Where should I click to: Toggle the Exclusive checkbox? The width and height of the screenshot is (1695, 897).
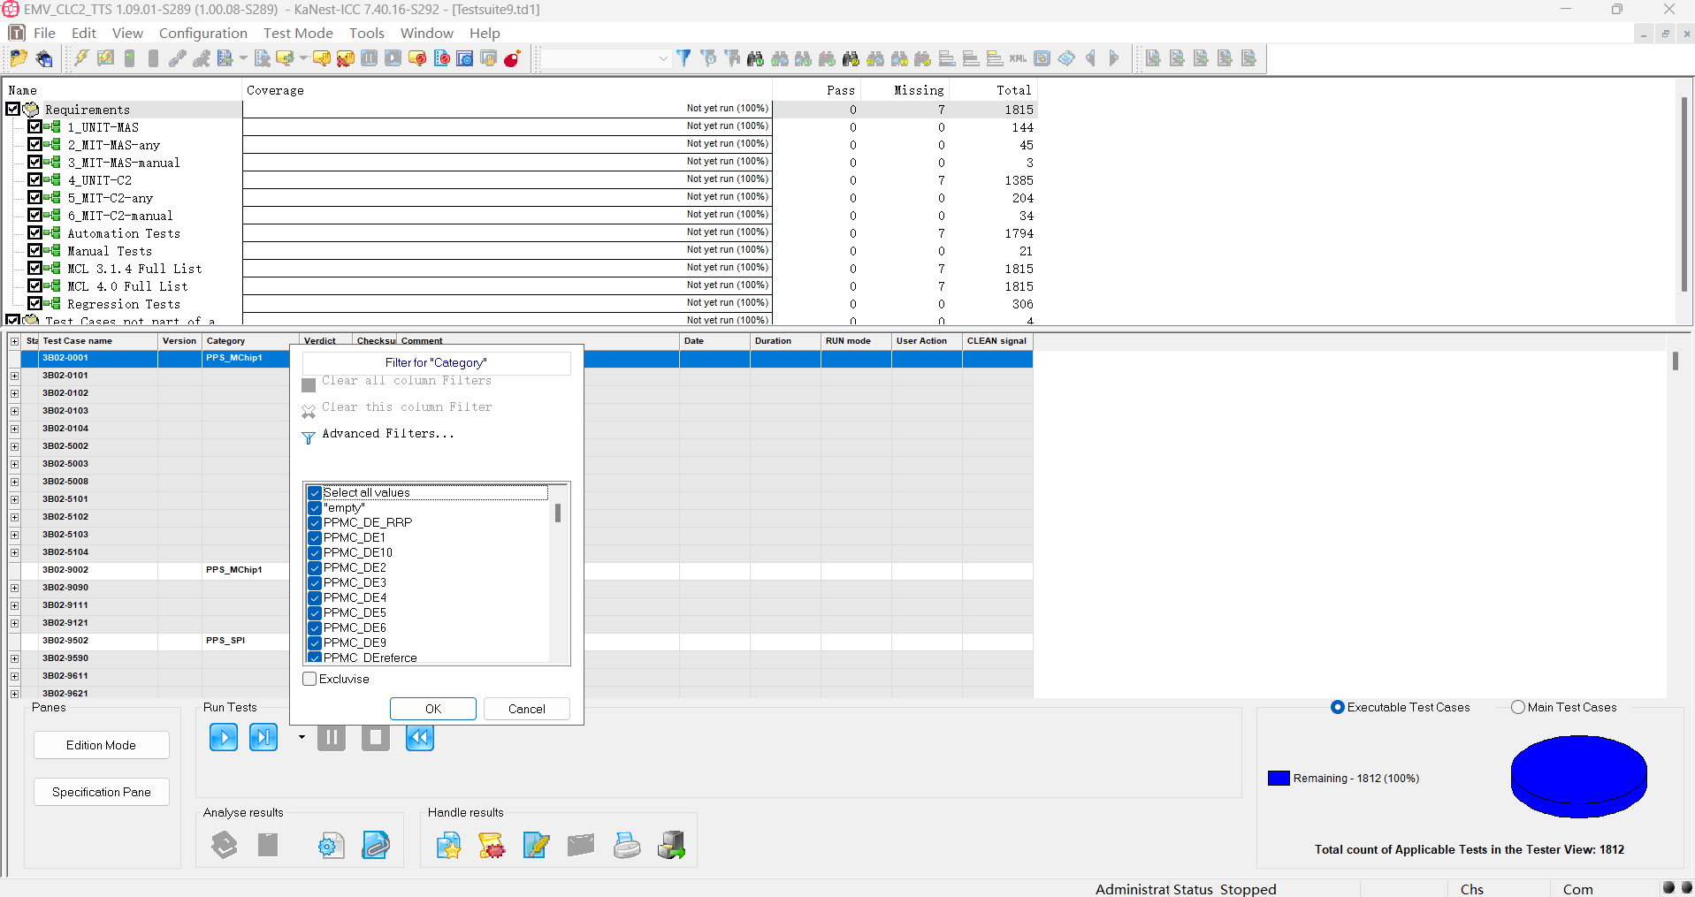(309, 679)
